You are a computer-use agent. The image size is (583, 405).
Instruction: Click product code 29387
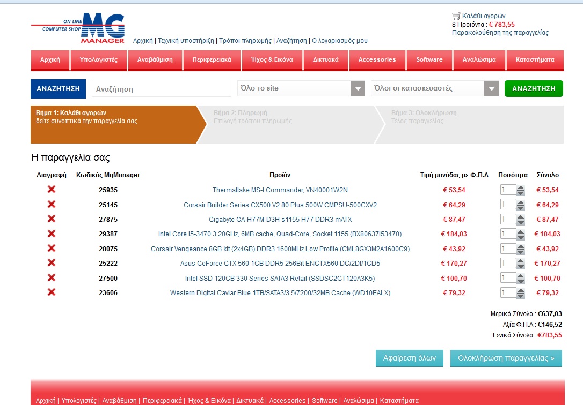point(108,234)
